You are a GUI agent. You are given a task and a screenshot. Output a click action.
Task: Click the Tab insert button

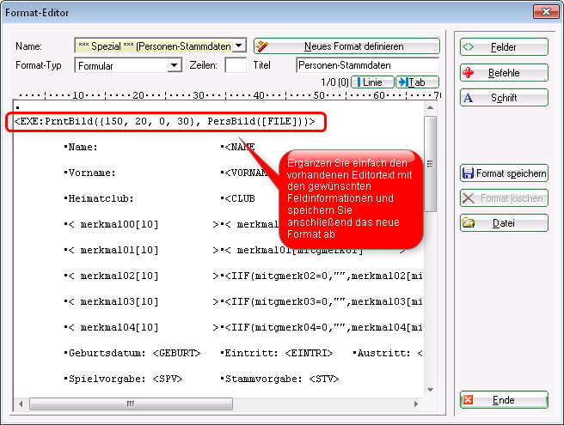pos(417,82)
